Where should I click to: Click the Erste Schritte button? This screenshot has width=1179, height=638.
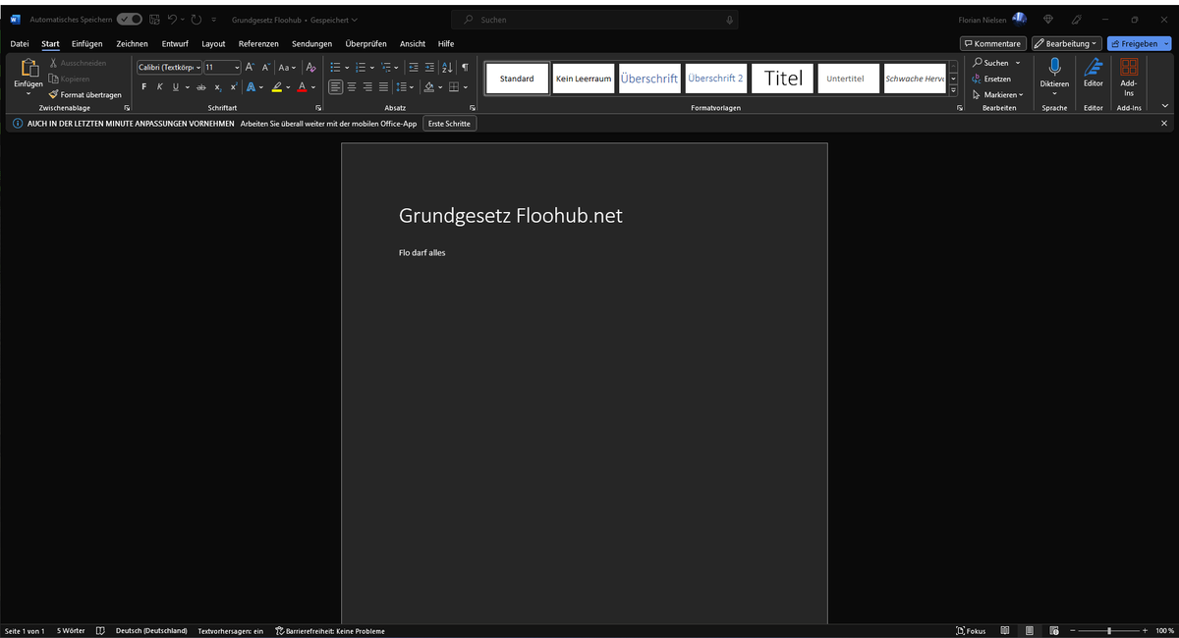[450, 124]
